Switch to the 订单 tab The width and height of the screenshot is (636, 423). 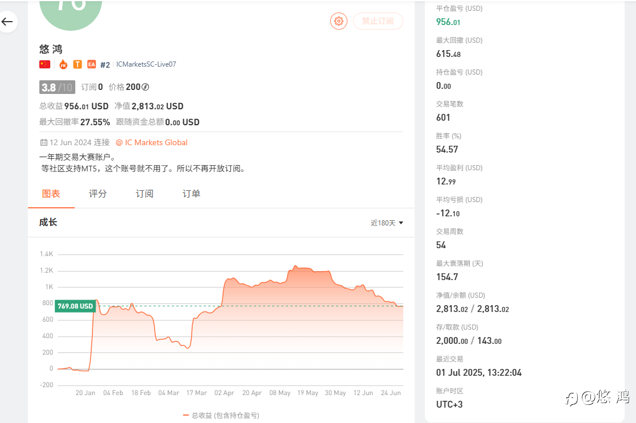[x=192, y=194]
